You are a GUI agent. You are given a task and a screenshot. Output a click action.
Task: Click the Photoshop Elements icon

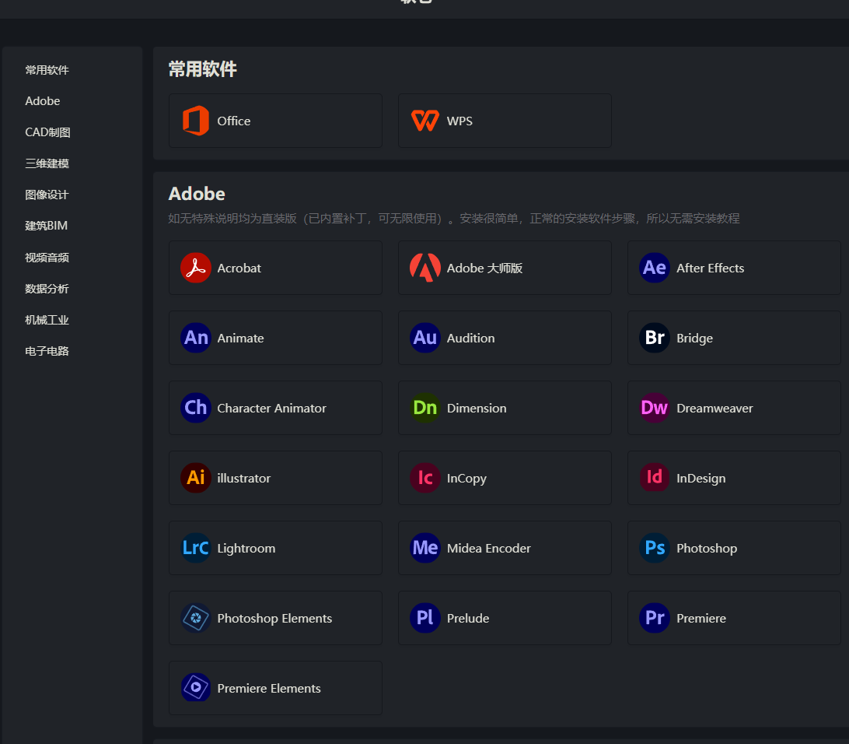coord(195,618)
